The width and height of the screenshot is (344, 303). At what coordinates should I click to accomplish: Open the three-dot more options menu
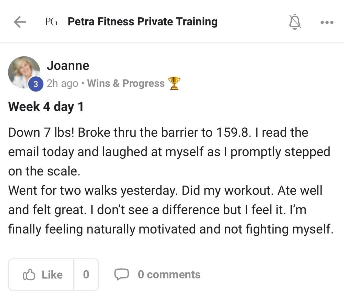coord(327,22)
